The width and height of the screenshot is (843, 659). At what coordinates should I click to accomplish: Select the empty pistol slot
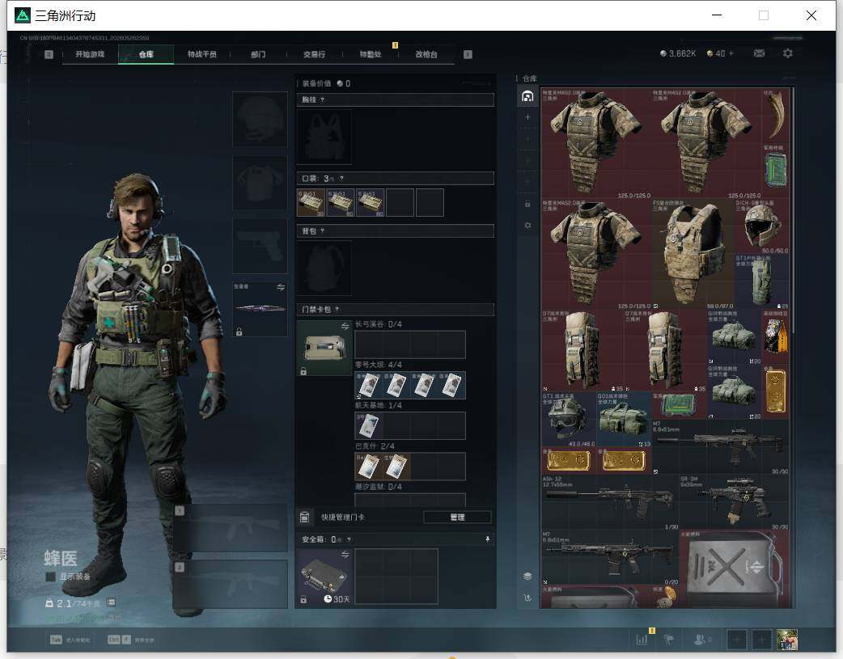tap(260, 246)
